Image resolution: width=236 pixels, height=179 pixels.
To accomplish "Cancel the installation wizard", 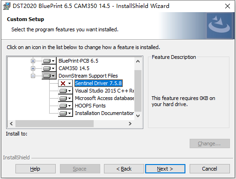I will 210,169.
